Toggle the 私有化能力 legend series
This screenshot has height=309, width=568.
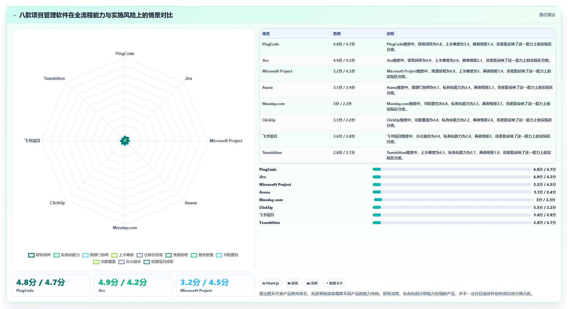[67, 255]
